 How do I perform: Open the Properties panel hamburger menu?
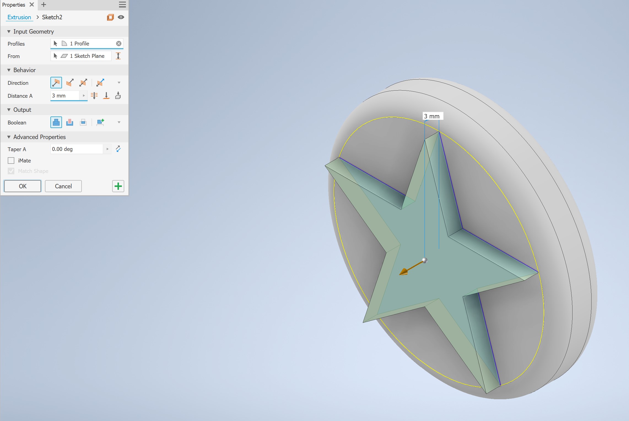coord(122,4)
